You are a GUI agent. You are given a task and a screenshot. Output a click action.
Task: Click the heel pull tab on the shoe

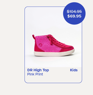[x=34, y=37]
